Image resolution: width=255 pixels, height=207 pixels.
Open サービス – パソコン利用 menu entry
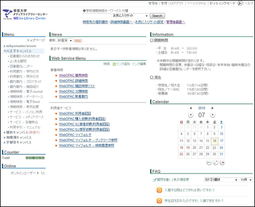click(x=26, y=112)
